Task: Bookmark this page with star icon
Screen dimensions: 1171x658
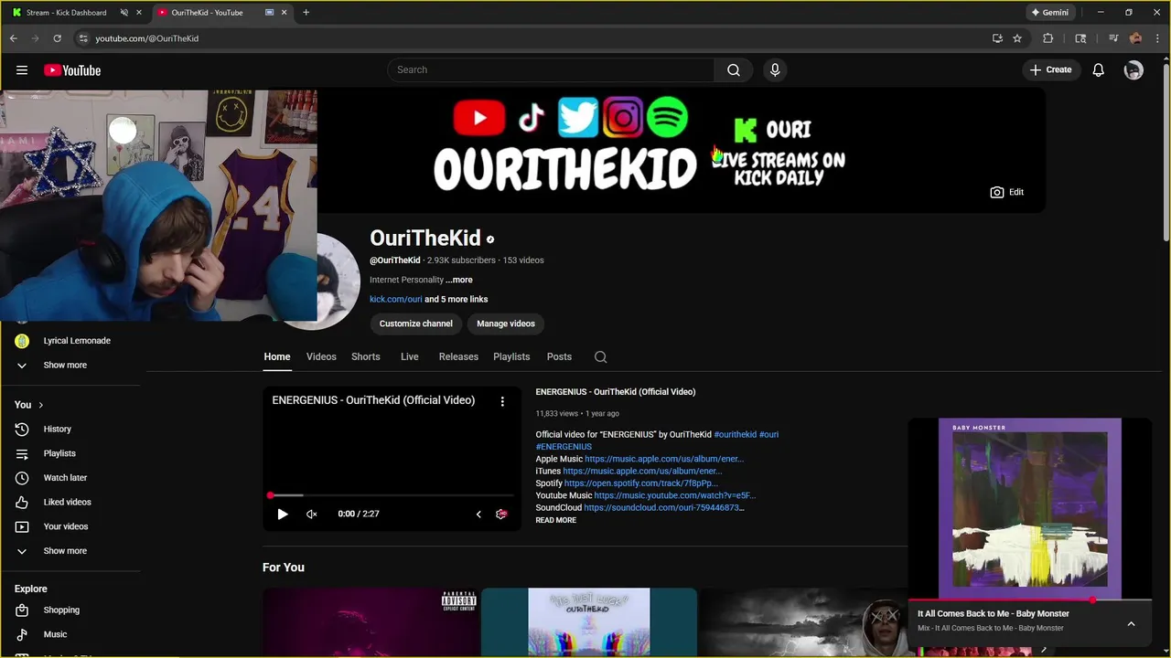Action: point(1017,38)
